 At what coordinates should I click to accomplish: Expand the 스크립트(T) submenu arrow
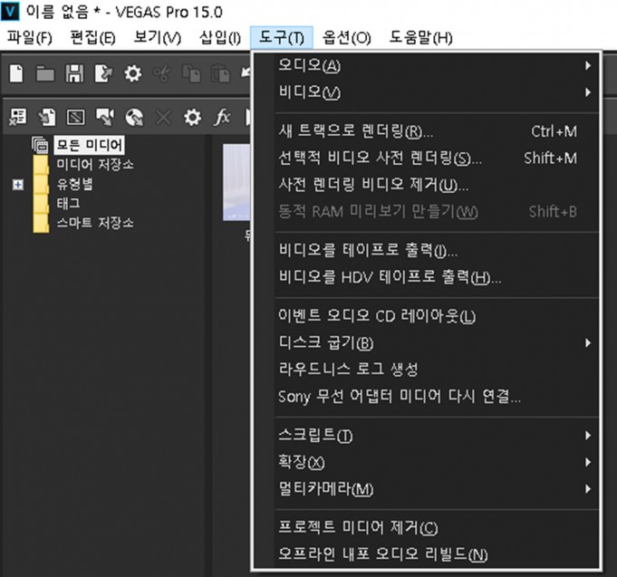(588, 435)
